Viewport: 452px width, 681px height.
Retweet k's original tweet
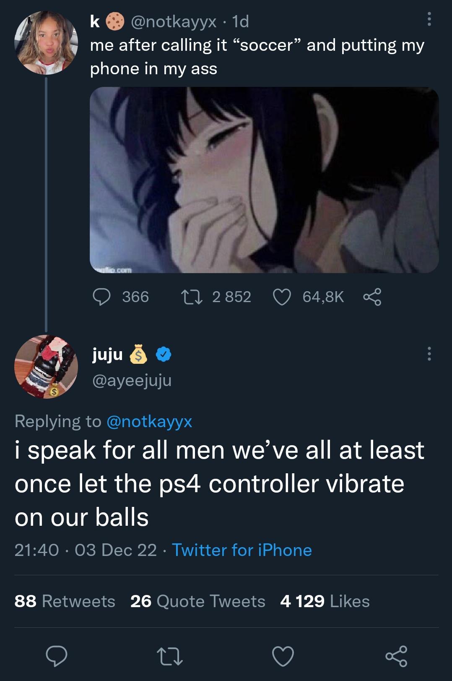[x=192, y=297]
